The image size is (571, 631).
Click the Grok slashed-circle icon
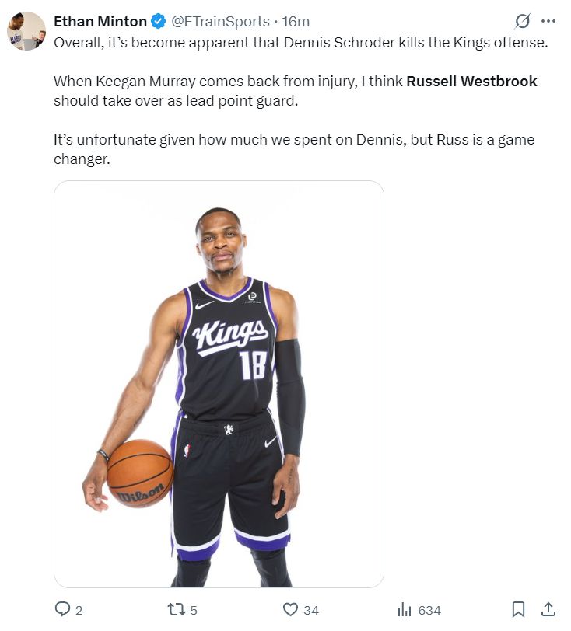pyautogui.click(x=522, y=21)
